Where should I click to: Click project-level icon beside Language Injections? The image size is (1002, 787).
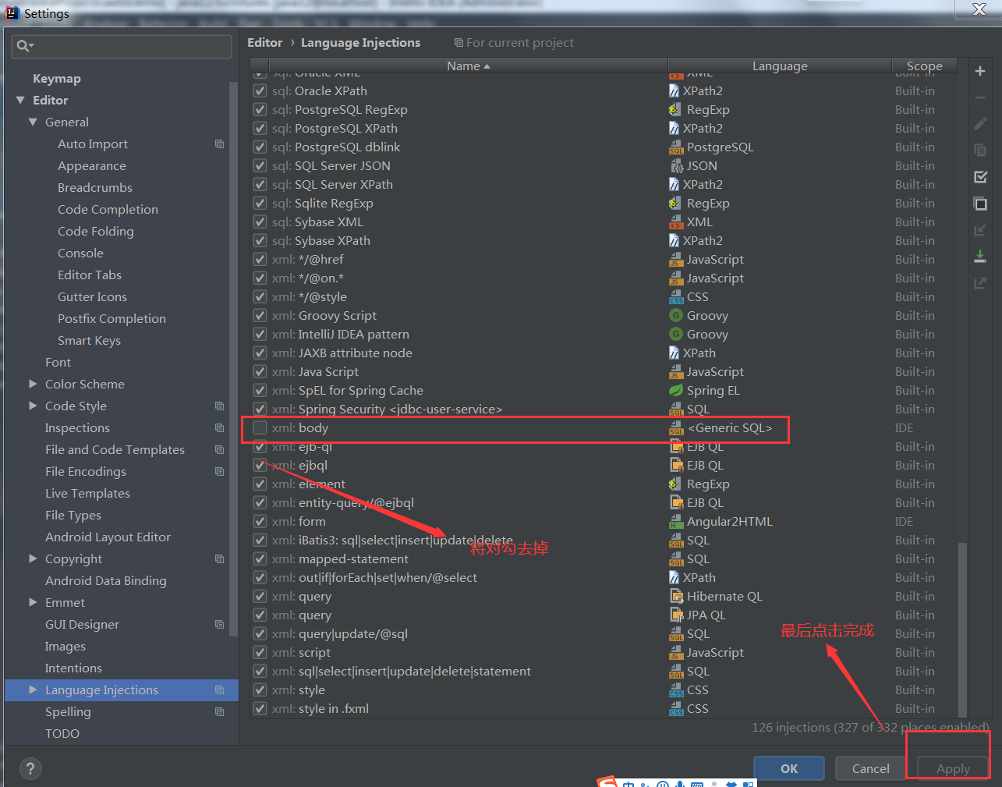click(x=219, y=690)
